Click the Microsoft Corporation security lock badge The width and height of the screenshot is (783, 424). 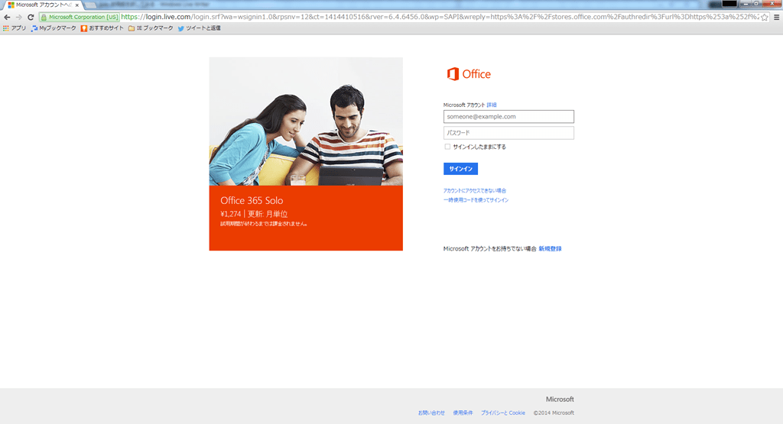[80, 17]
